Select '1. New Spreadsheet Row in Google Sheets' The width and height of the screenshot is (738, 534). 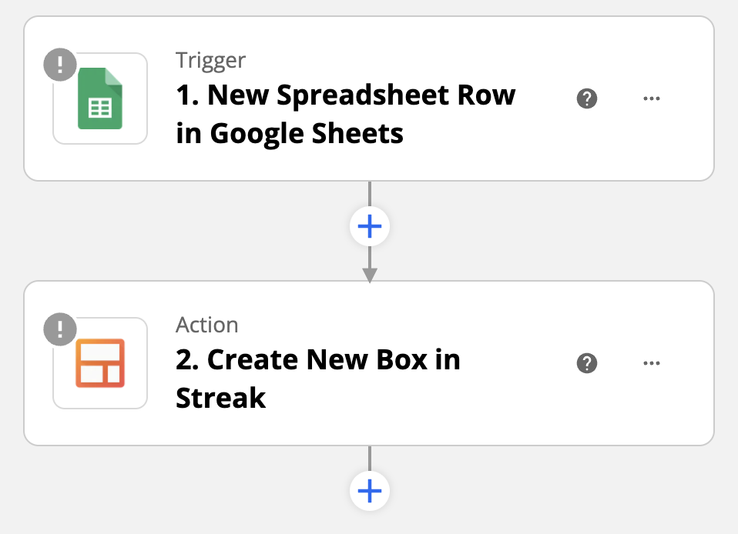pos(345,114)
